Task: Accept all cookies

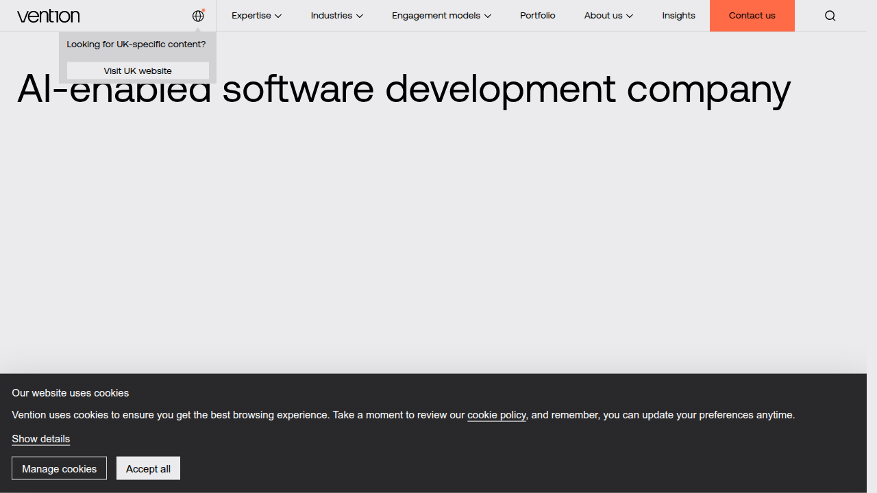Action: (x=149, y=468)
